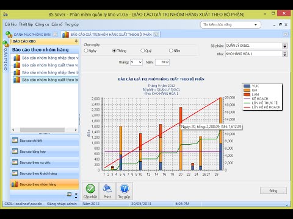The image size is (293, 219).
Task: Open Báo cáo chi tiết panel icon
Action: click(x=15, y=141)
